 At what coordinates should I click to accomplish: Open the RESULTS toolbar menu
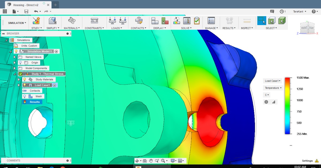(x=229, y=28)
